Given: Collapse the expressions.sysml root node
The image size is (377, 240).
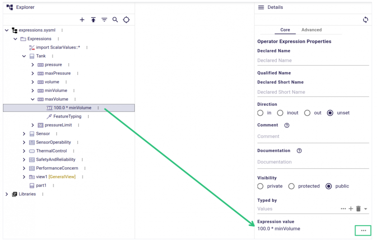Looking at the screenshot, I should point(7,30).
